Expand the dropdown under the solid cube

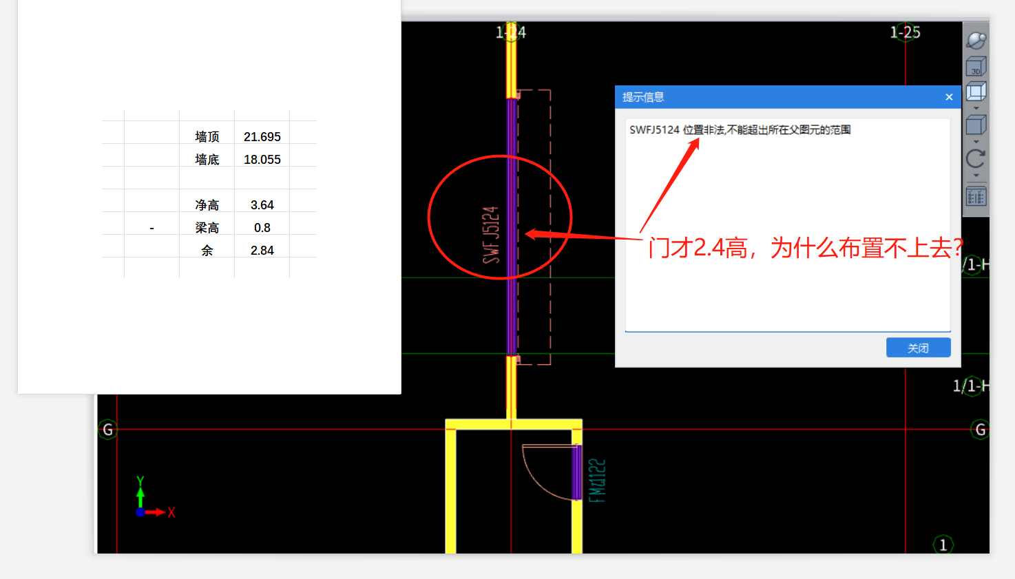(976, 142)
